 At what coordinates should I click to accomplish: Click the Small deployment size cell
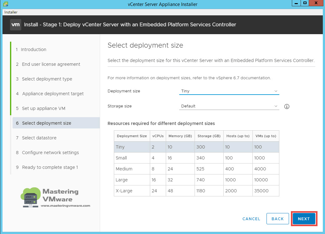pyautogui.click(x=132, y=158)
